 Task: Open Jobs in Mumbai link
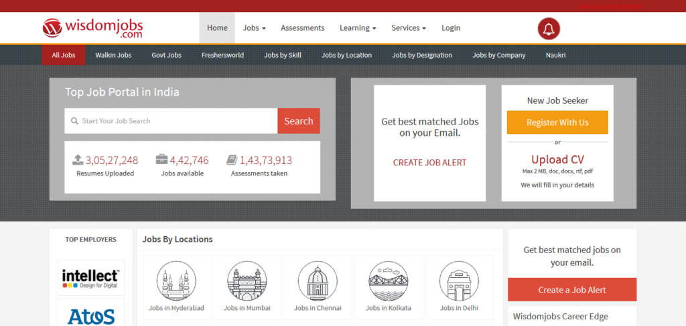(x=247, y=308)
